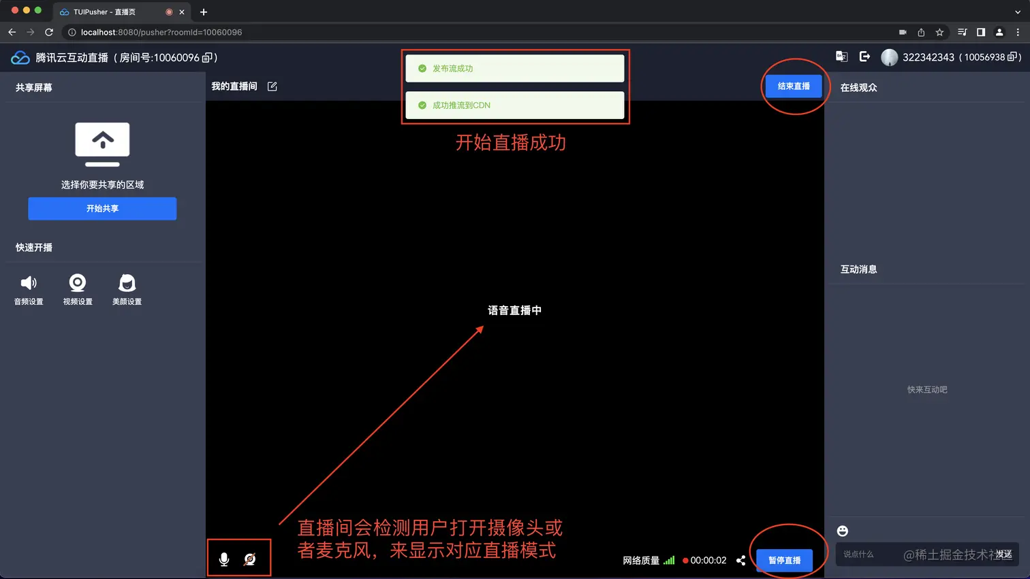Open audio settings (音频设置)
The width and height of the screenshot is (1030, 579).
point(29,290)
